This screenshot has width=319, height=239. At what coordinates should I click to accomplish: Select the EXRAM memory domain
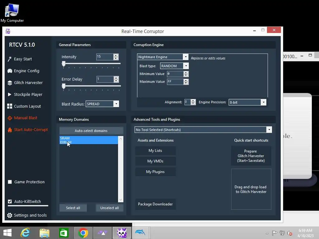(x=89, y=142)
